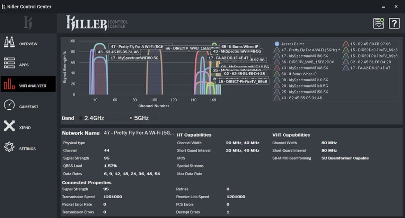Screen dimensions: 405x218
Task: Select legend entry '25 - MySpectrumWiFi50-5G'
Action: [305, 92]
